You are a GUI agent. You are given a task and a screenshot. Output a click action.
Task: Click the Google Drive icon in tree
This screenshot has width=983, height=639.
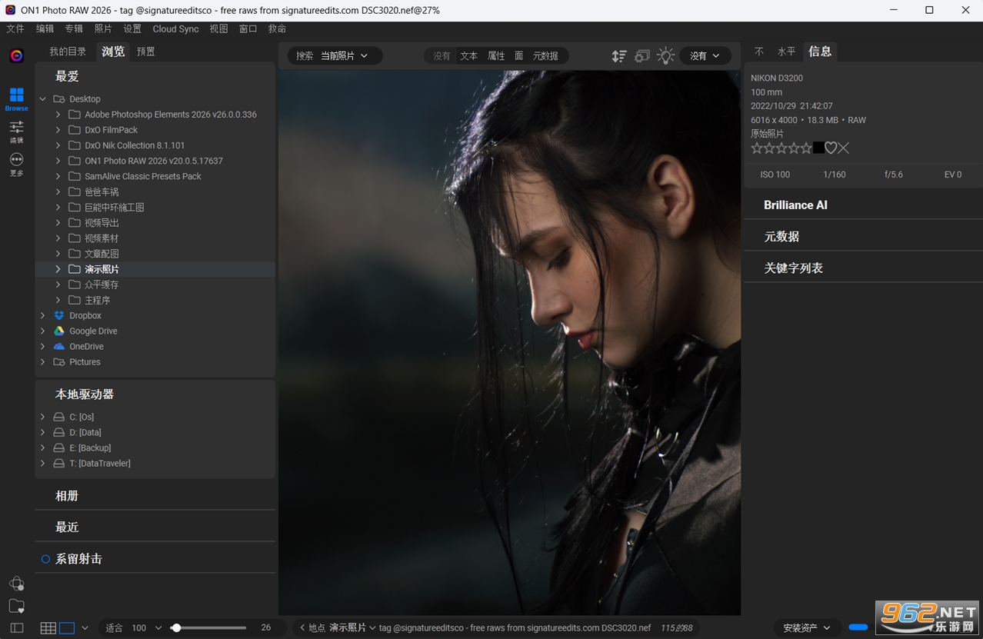pos(58,331)
